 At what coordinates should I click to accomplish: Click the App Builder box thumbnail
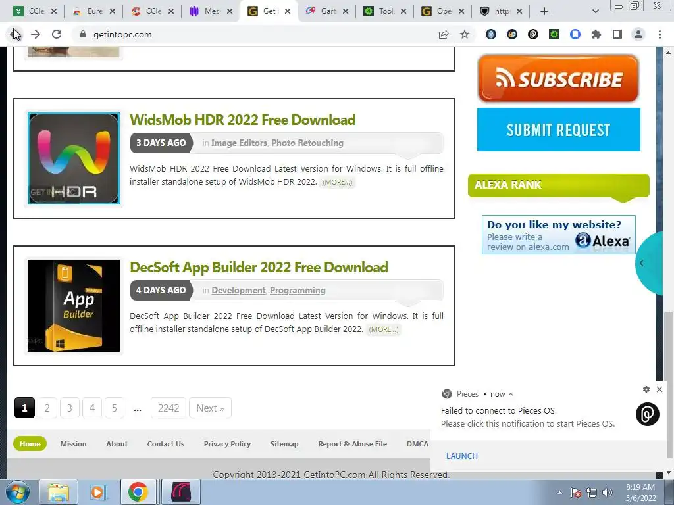74,306
